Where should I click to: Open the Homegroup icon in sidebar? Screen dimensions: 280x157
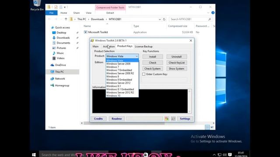[x=52, y=85]
